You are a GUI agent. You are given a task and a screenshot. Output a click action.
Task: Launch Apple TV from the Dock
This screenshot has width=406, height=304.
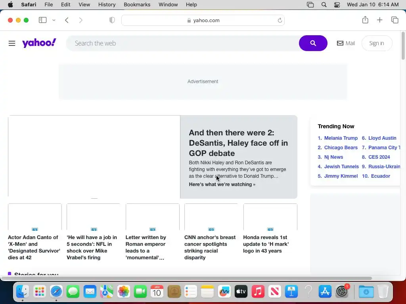pyautogui.click(x=241, y=292)
